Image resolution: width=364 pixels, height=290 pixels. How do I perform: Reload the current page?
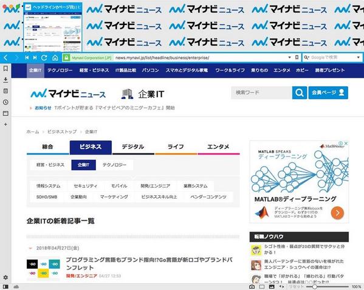click(x=44, y=58)
